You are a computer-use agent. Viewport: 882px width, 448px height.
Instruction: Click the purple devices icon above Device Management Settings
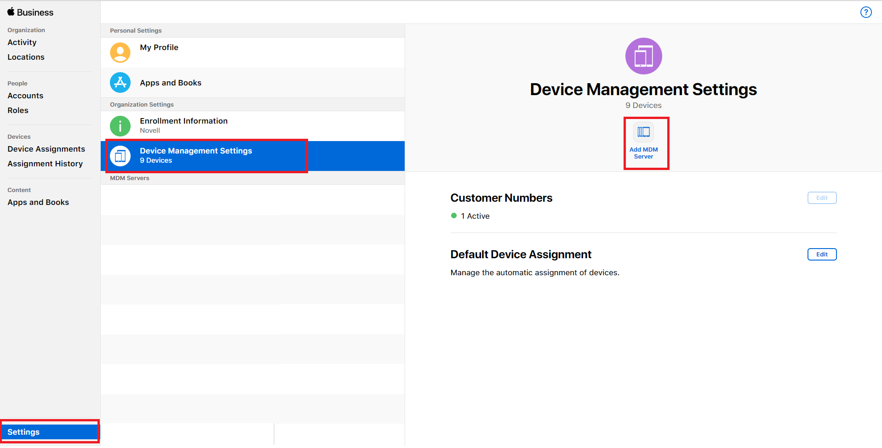coord(643,56)
